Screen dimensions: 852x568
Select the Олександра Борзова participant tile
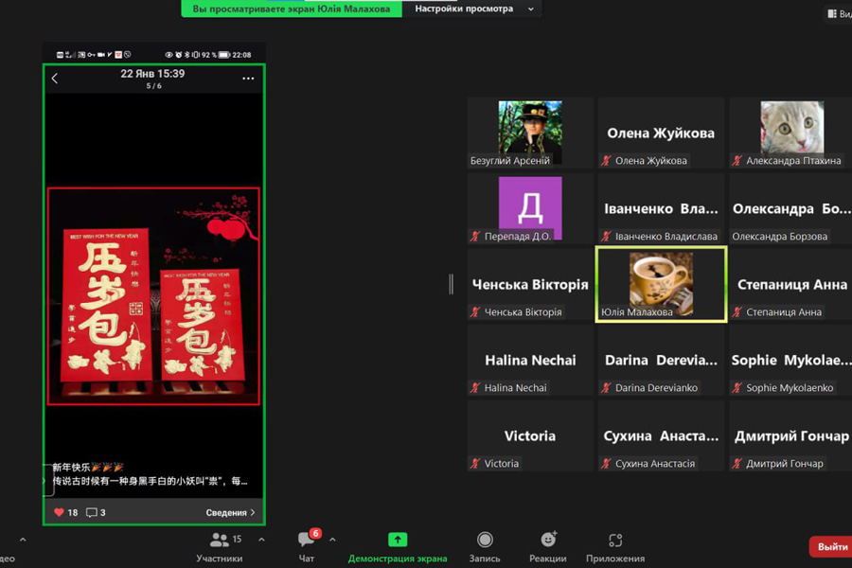point(791,208)
